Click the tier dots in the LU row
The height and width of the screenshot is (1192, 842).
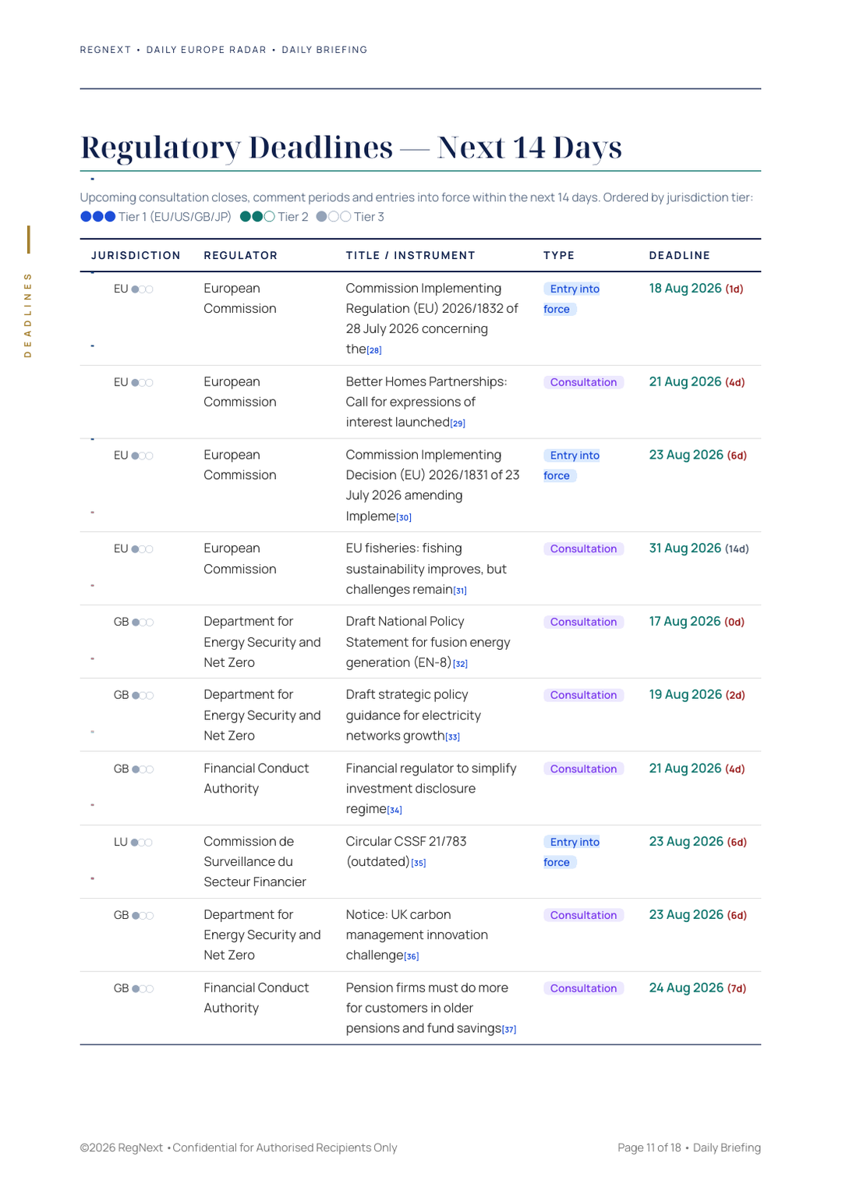point(142,843)
